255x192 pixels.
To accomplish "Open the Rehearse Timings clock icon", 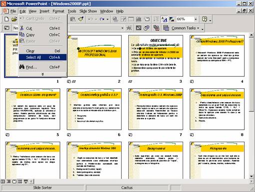I will tap(146, 28).
